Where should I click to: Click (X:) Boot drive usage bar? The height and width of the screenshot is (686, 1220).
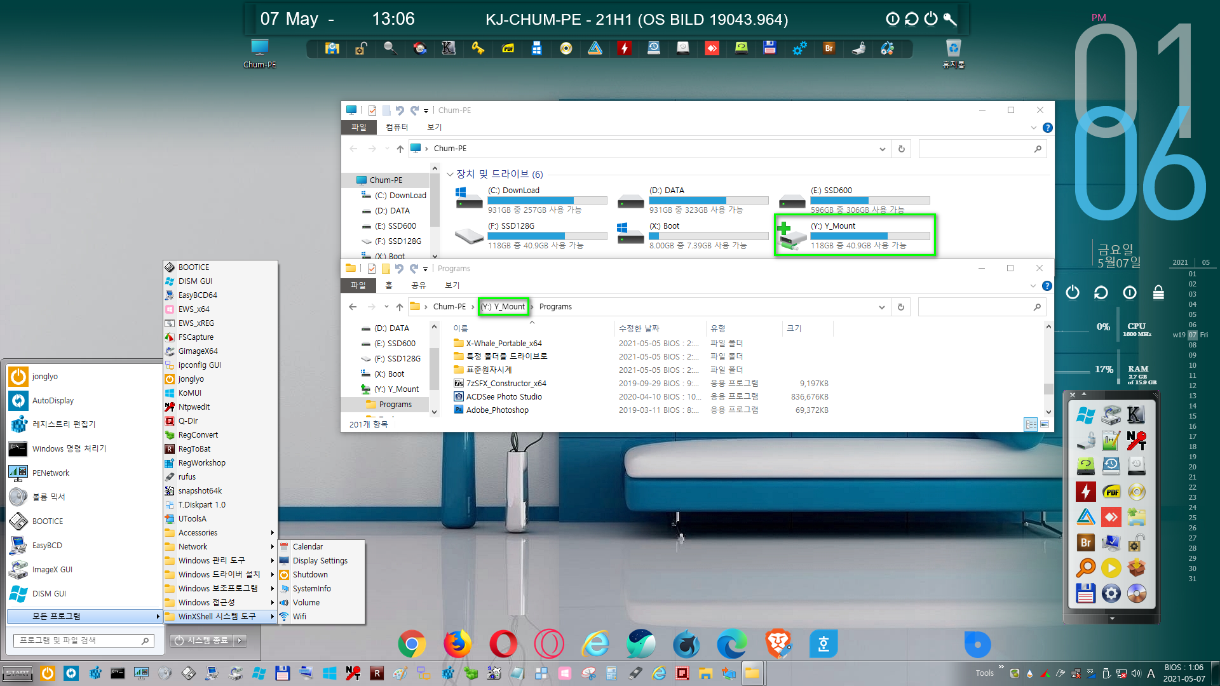[x=708, y=236]
